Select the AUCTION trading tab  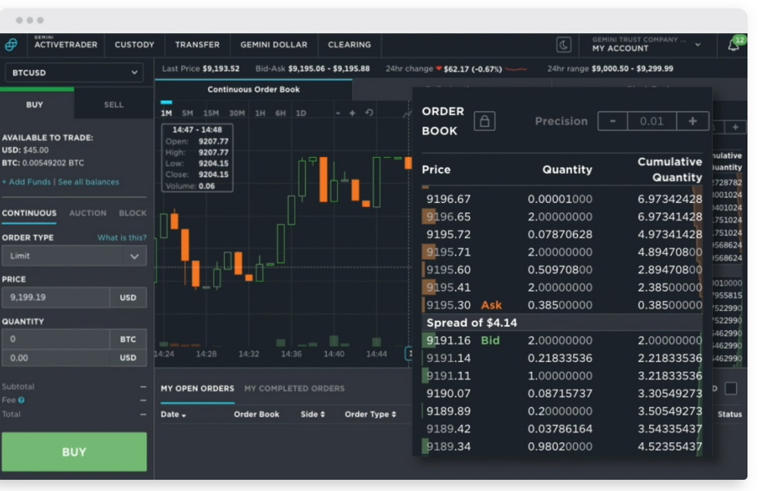click(x=88, y=213)
